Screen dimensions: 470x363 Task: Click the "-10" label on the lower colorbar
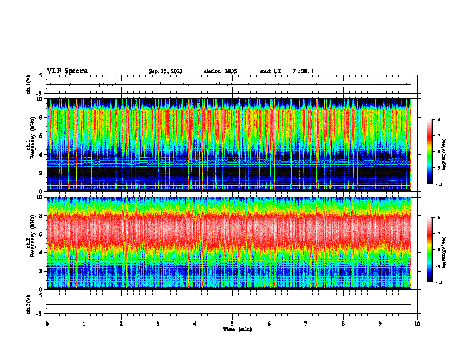pos(439,282)
